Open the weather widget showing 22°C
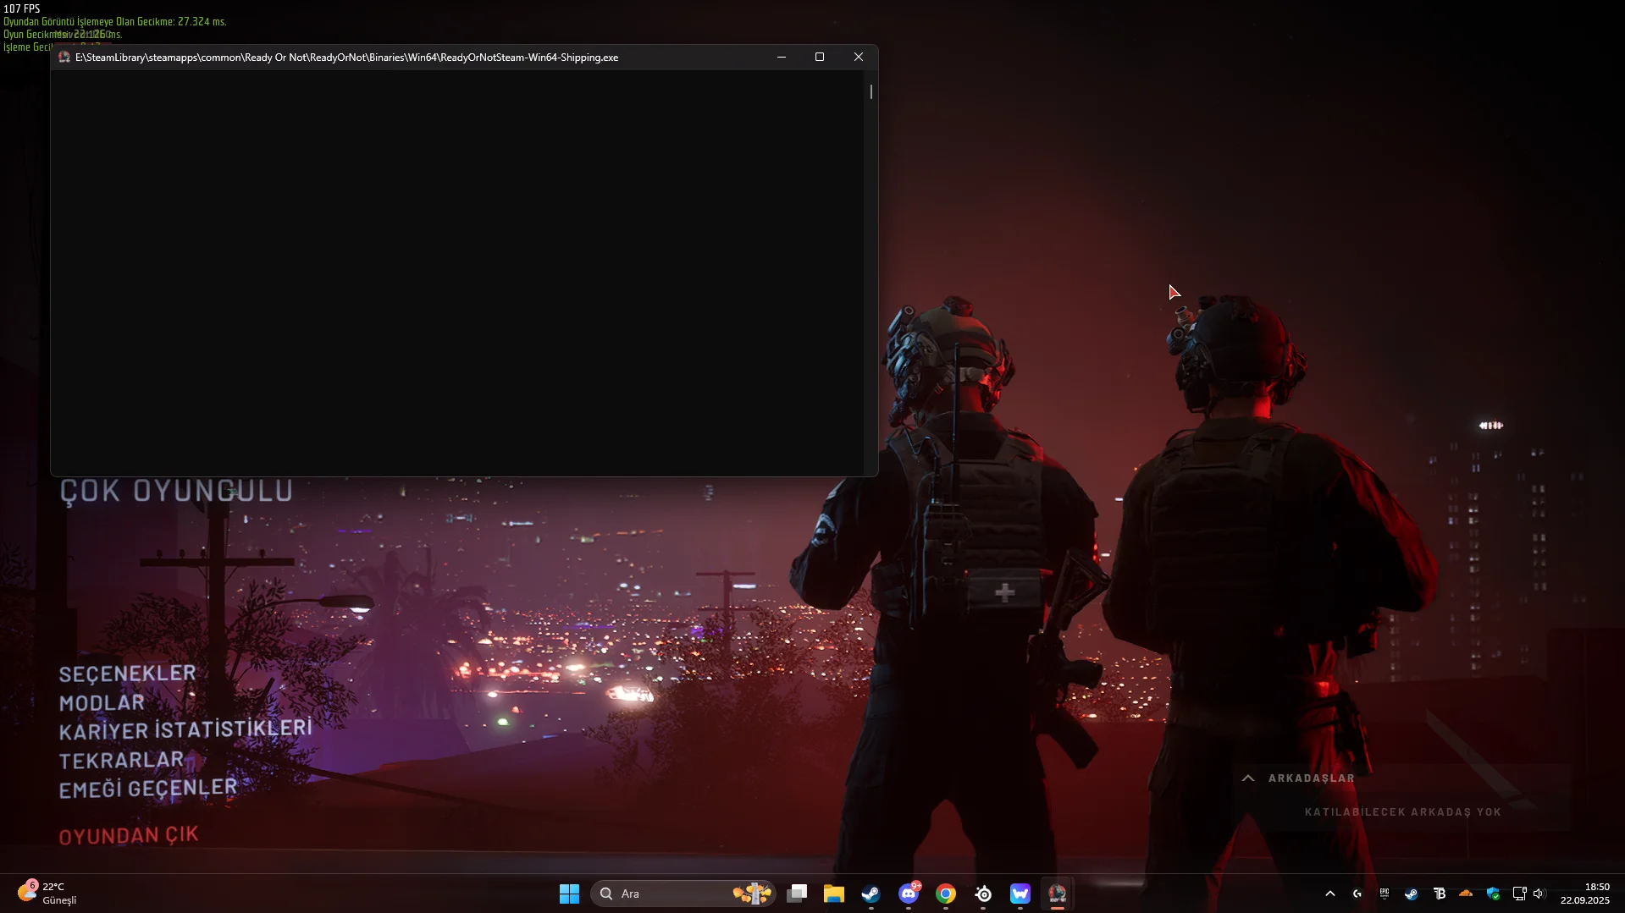The image size is (1625, 913). click(x=47, y=894)
